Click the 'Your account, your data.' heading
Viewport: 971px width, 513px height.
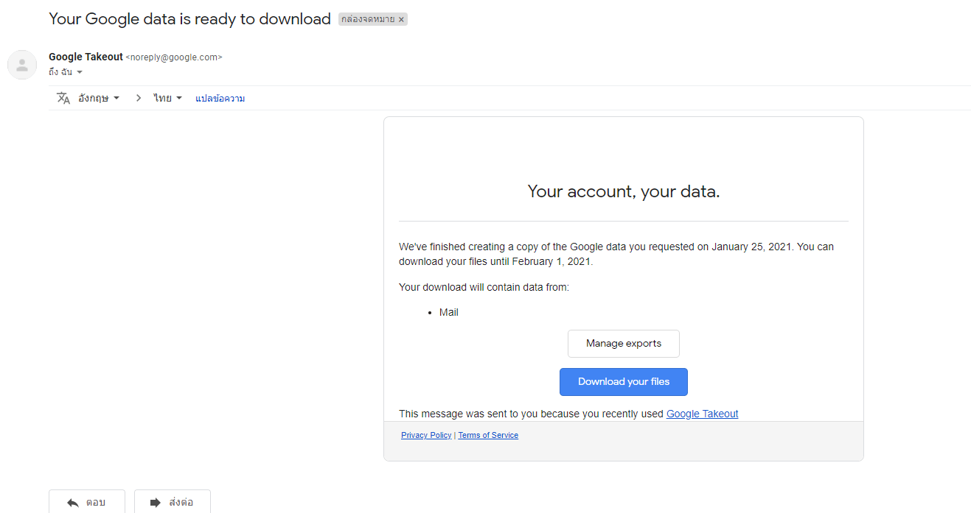[x=624, y=191]
